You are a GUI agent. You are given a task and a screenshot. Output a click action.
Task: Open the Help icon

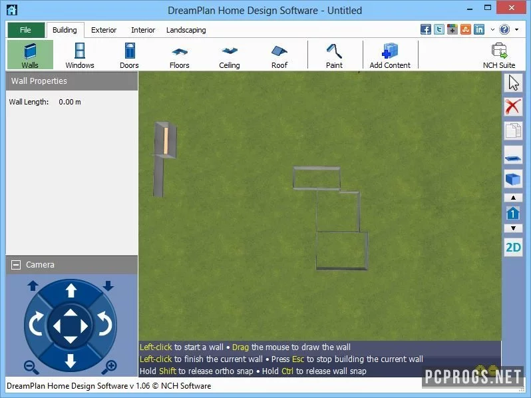[504, 29]
